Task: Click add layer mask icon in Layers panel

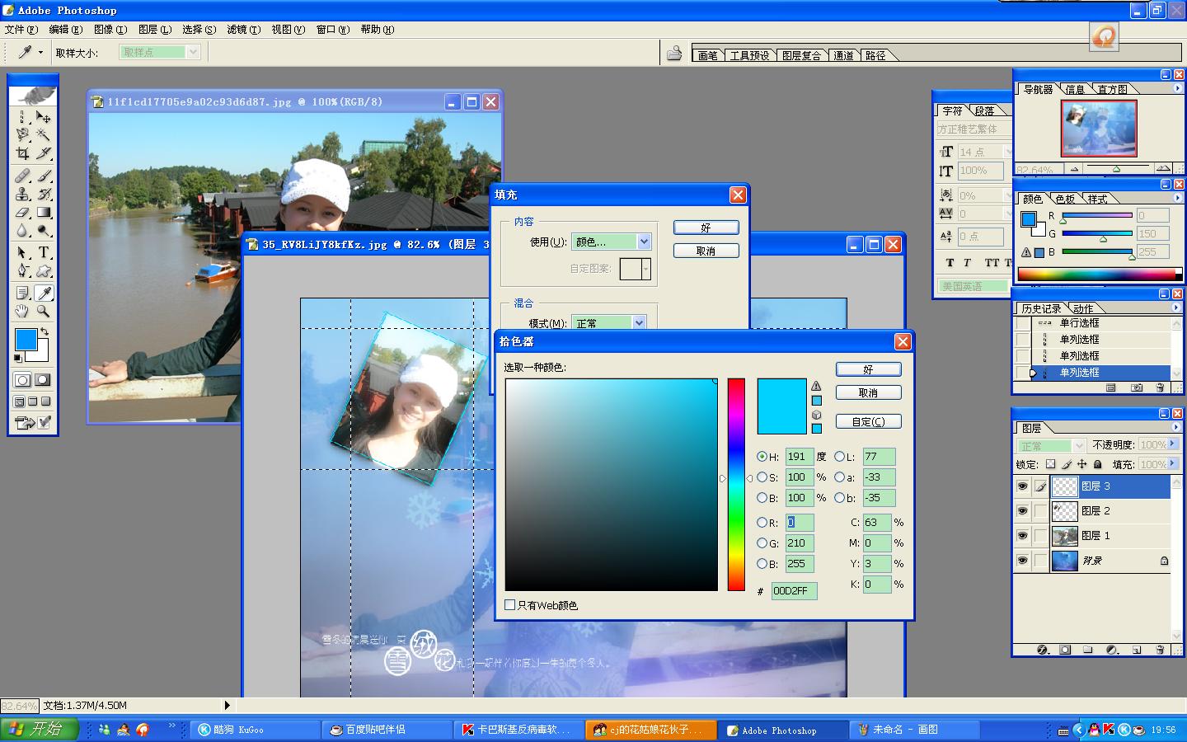Action: [1065, 650]
